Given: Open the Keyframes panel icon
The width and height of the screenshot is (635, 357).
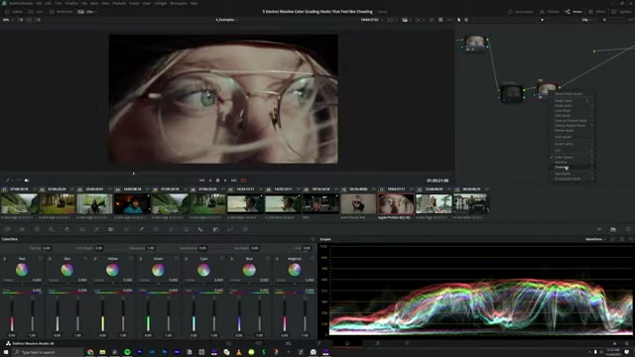Looking at the screenshot, I should click(598, 229).
